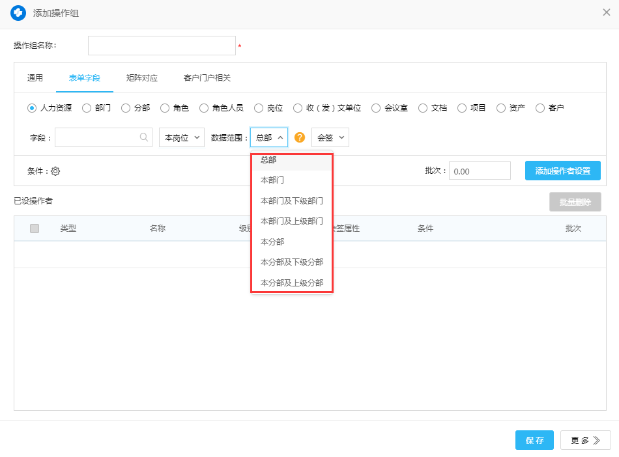Select 本分部及上级分部 option
The width and height of the screenshot is (619, 457).
tap(291, 283)
